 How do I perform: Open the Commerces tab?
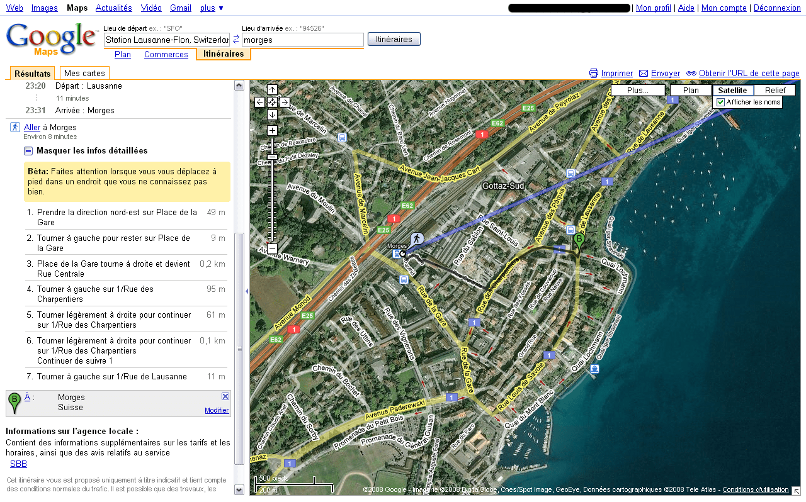(x=166, y=54)
